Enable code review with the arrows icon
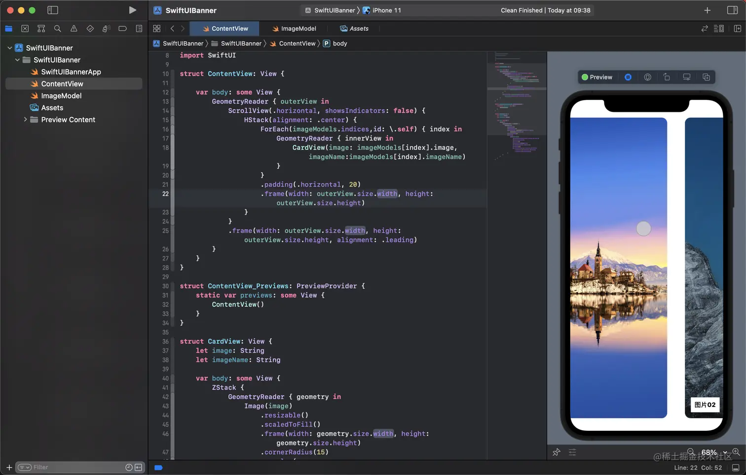Image resolution: width=746 pixels, height=475 pixels. coord(705,29)
